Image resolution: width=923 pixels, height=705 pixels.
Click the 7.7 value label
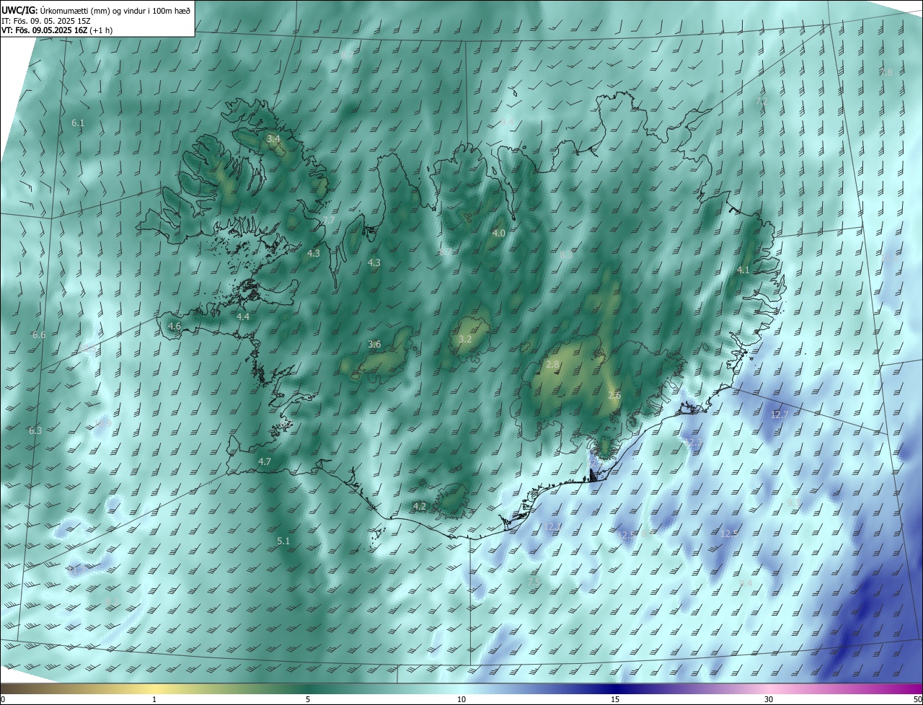tap(329, 220)
